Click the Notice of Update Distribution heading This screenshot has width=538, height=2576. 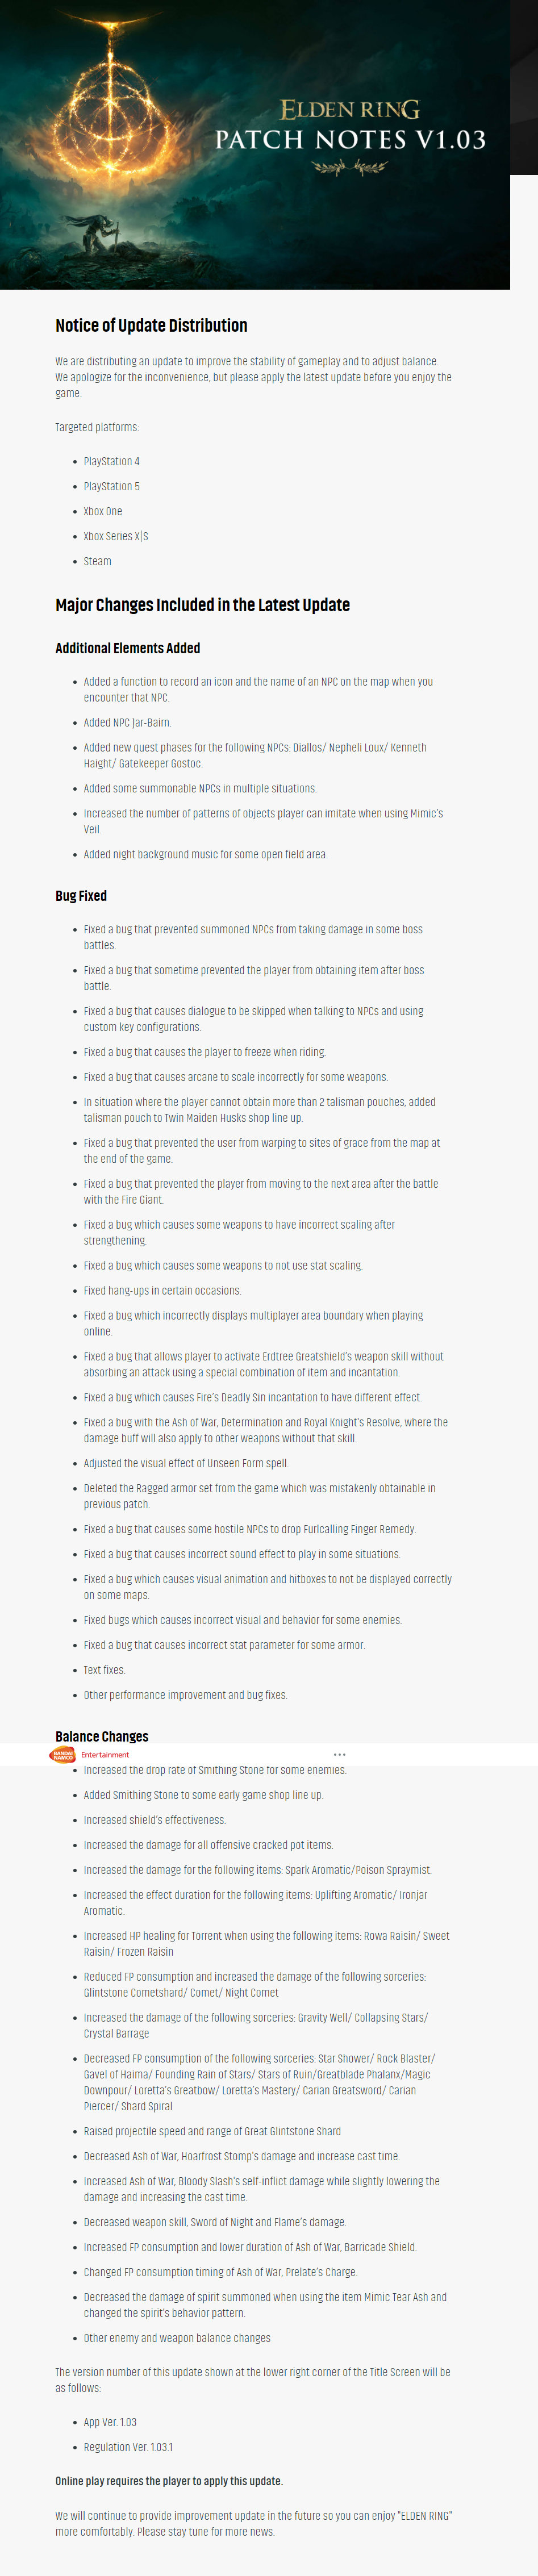pyautogui.click(x=151, y=325)
